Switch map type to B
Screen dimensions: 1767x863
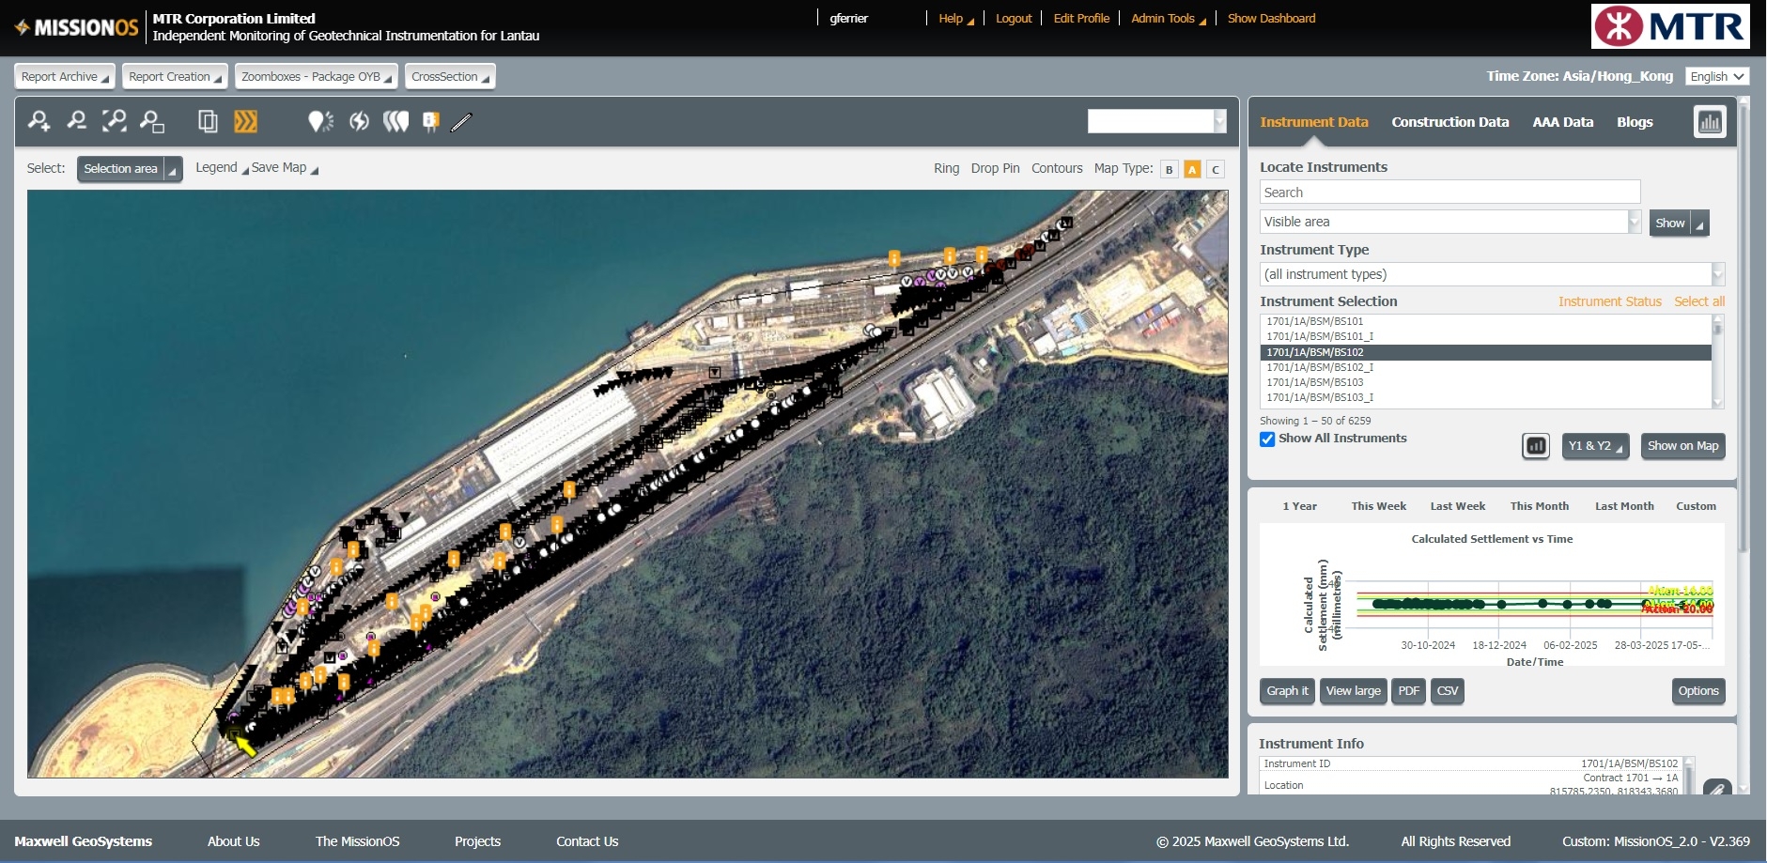click(x=1169, y=169)
